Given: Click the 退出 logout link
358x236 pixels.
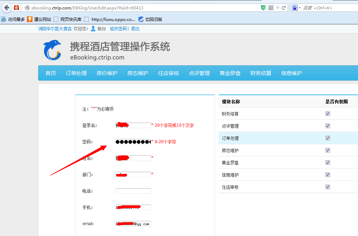Looking at the screenshot, I should pos(135,29).
